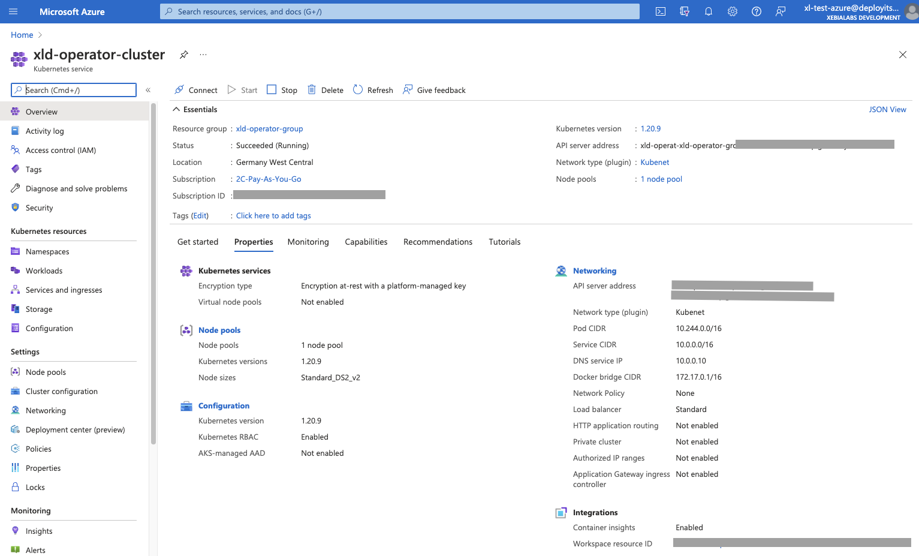Open the portal hamburger menu

pos(13,11)
